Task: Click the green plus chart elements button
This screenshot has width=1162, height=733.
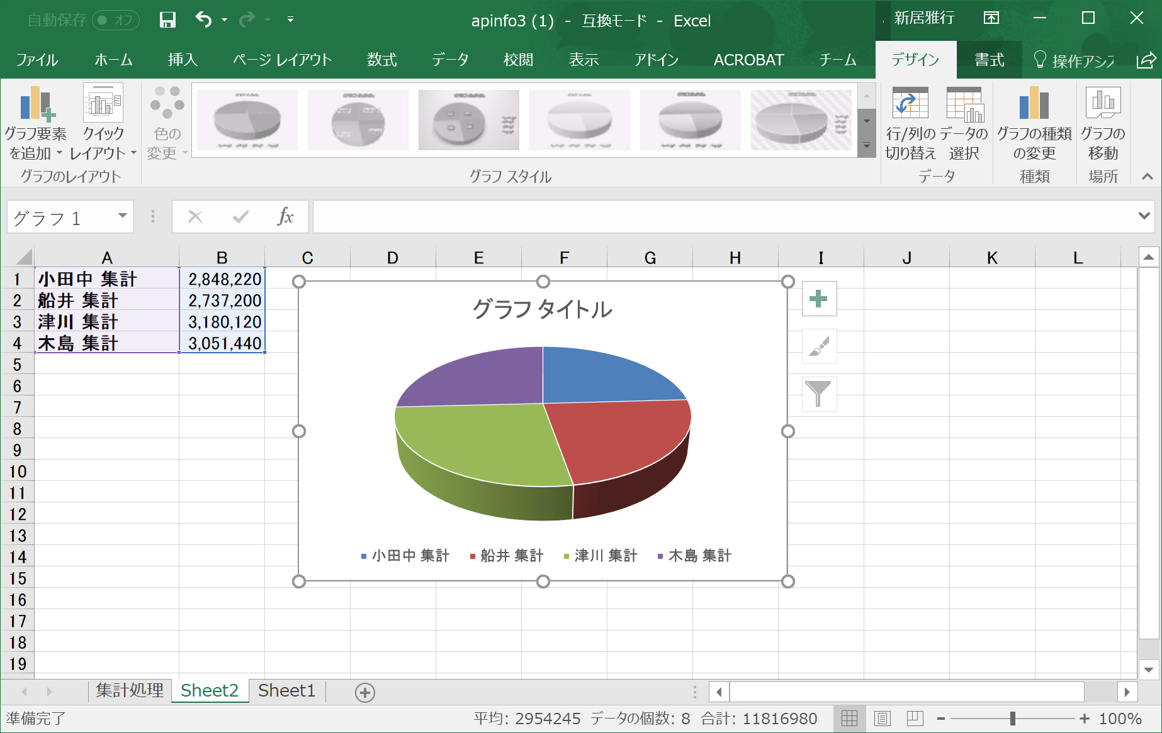Action: [x=819, y=299]
